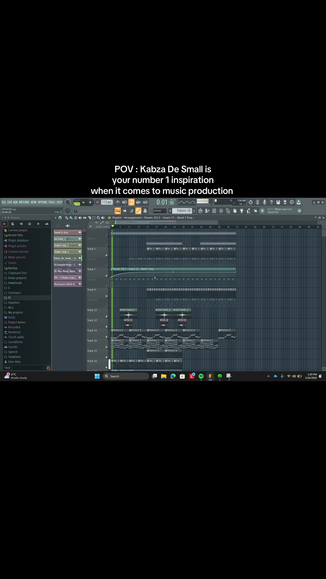Click the wait-for-input icon

click(125, 202)
